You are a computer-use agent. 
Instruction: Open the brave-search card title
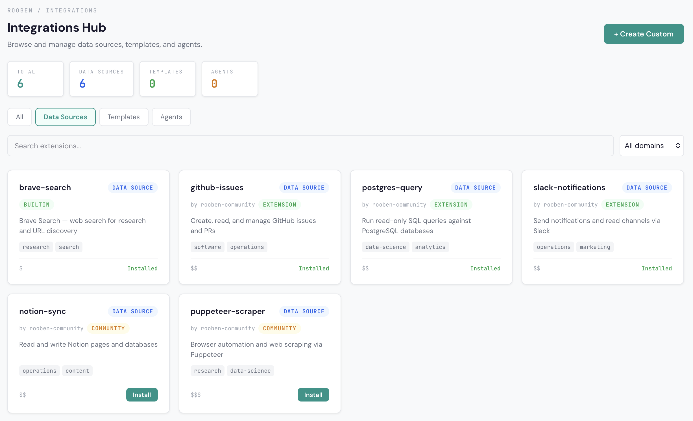(45, 188)
